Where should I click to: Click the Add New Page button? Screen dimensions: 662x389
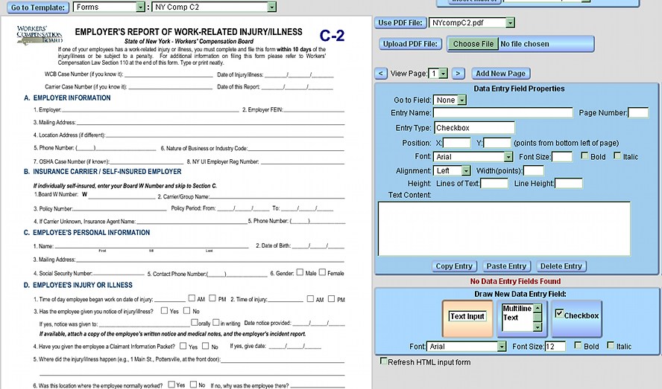coord(500,74)
